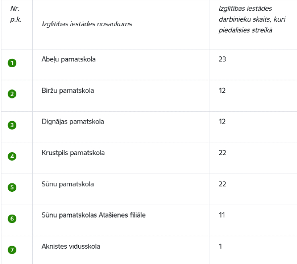Viewport: 297px width, 264px height.
Task: Select the value 11 for Atašienes filiāle
Action: click(x=222, y=215)
